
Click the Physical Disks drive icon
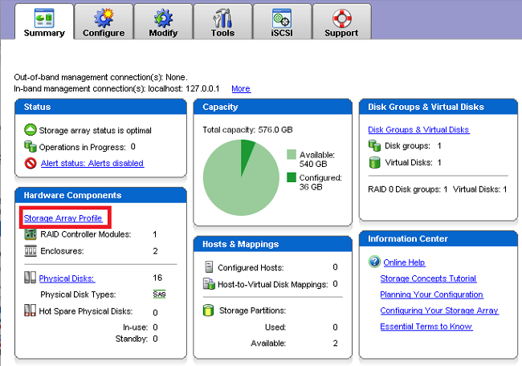click(30, 279)
